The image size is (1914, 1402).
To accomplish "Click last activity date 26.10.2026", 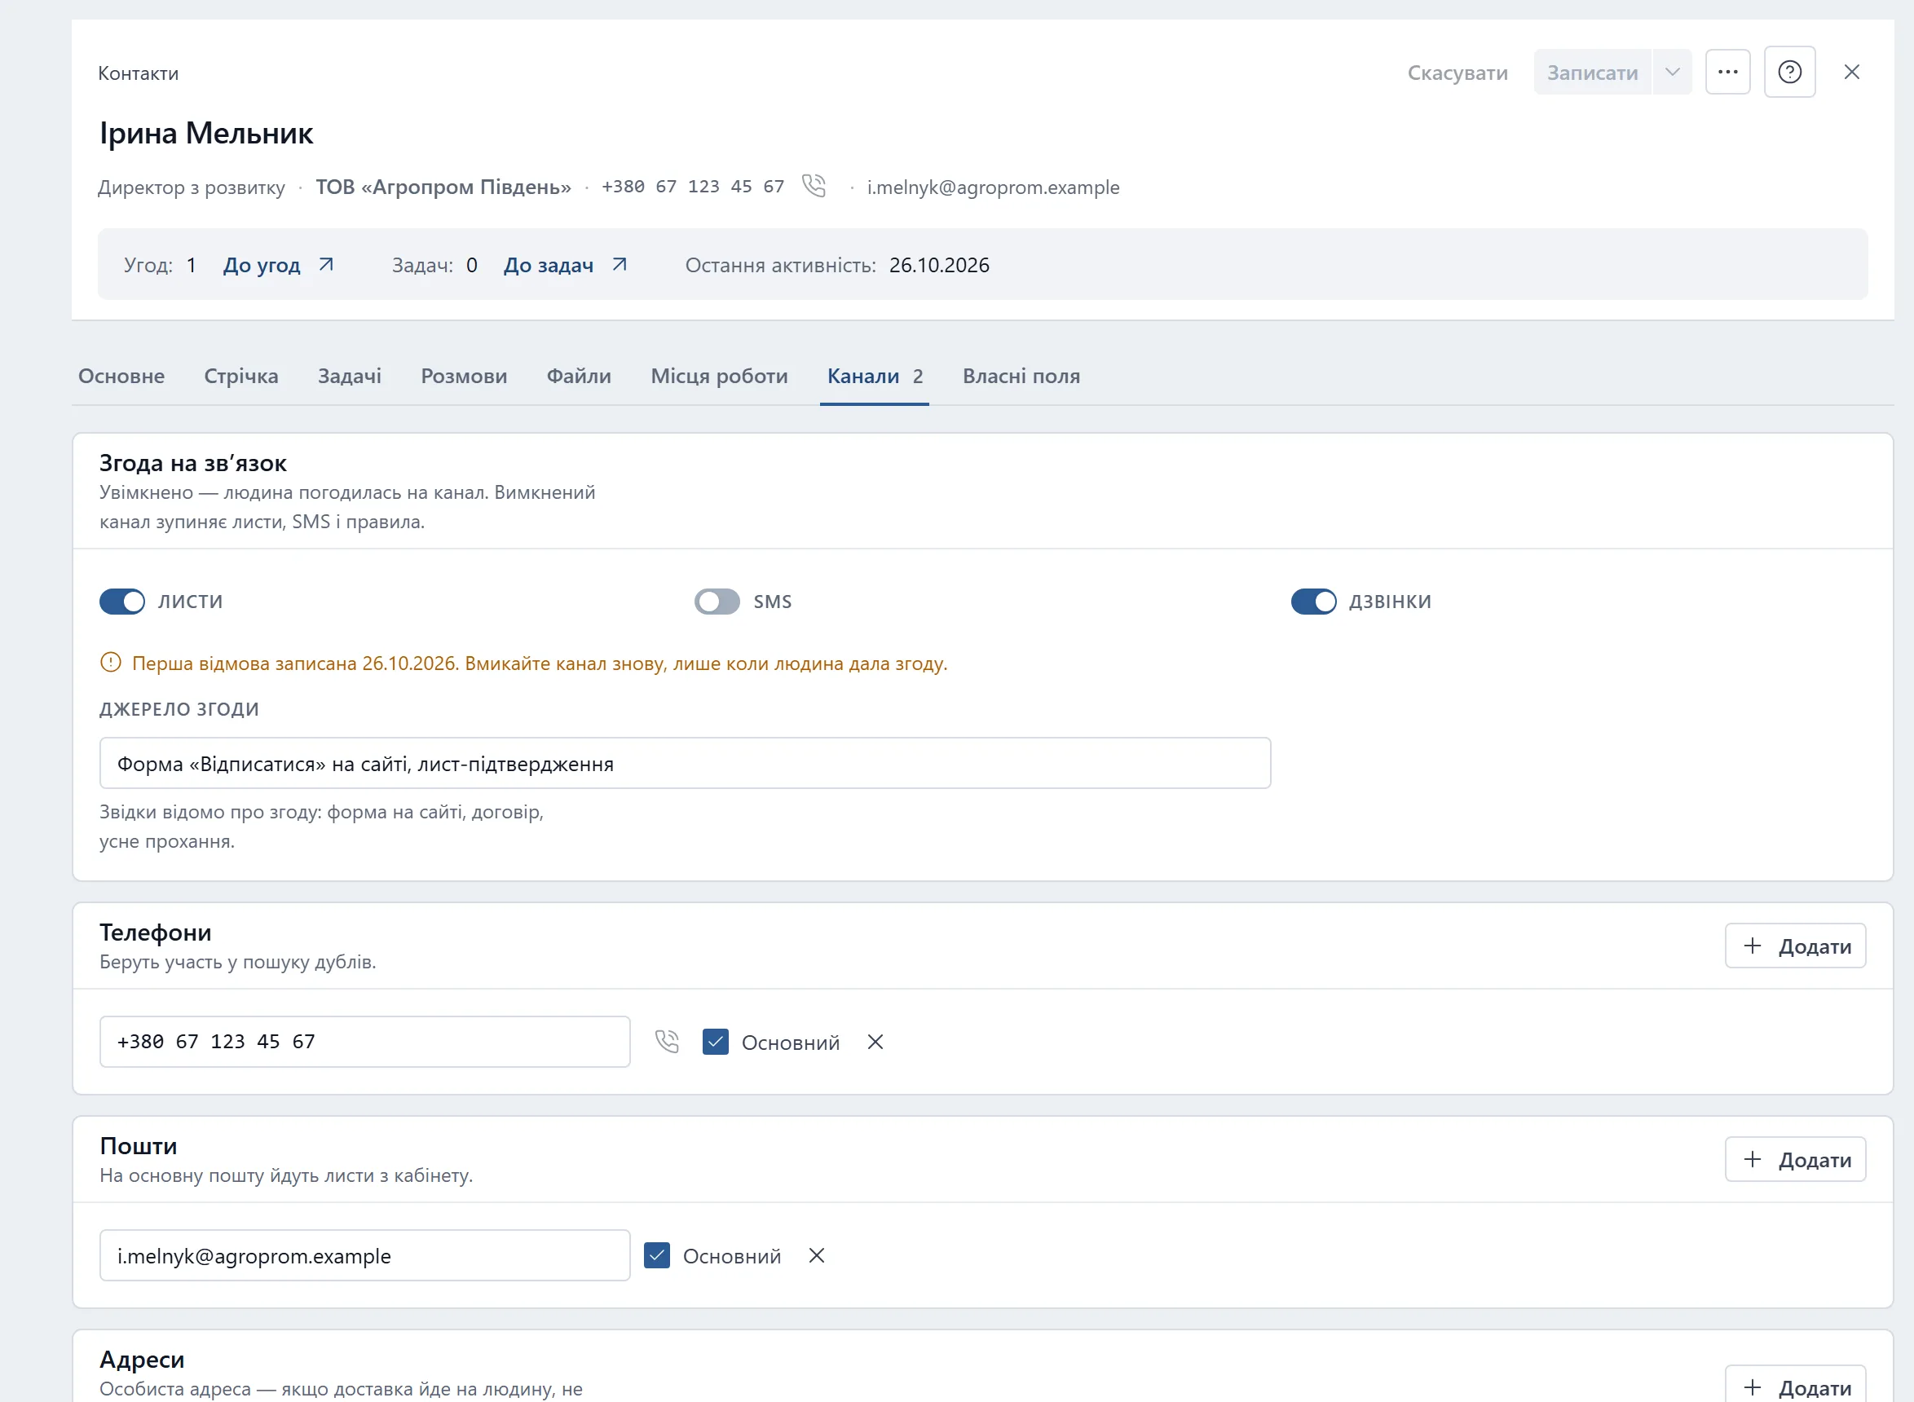I will coord(939,265).
